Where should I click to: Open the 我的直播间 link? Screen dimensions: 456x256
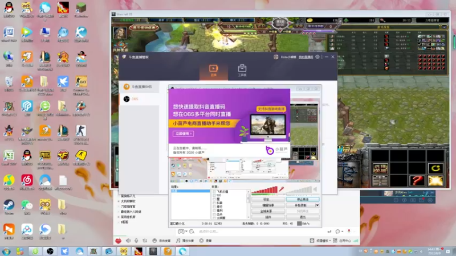coord(306,57)
